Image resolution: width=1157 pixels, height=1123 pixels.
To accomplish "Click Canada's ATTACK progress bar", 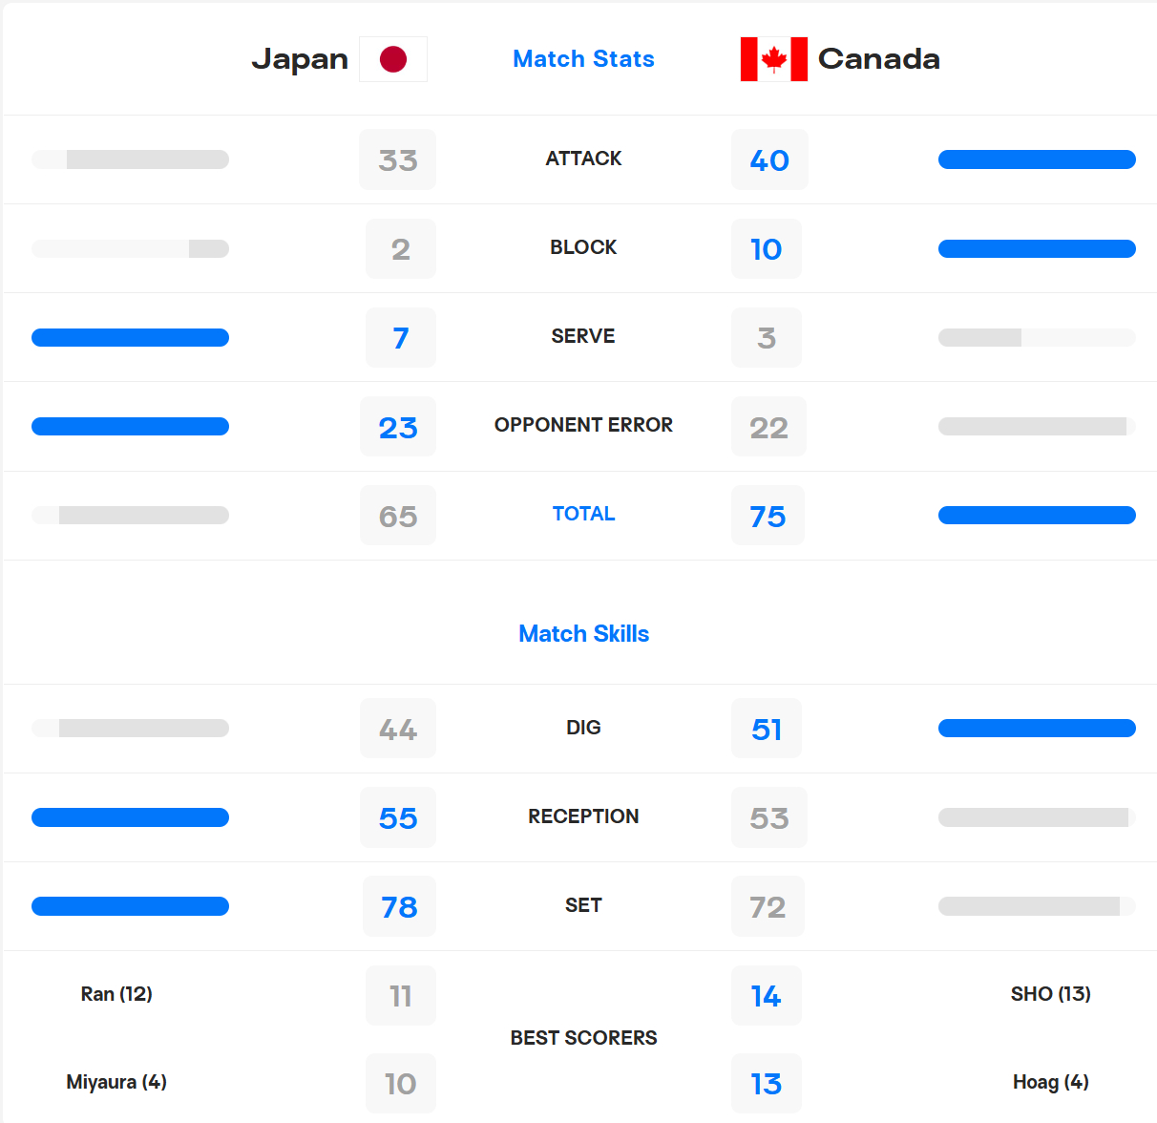I will coord(1037,159).
